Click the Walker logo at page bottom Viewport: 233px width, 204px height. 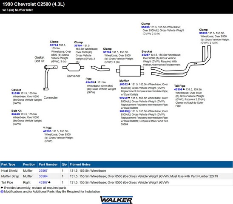coord(116,200)
